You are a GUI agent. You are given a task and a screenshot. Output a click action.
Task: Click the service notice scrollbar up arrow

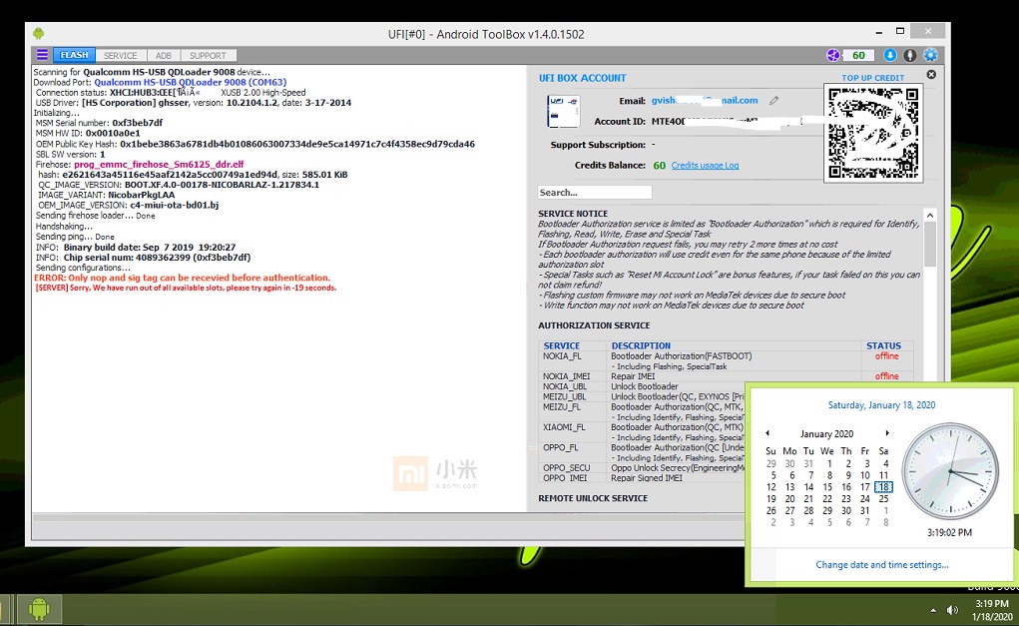tap(930, 216)
